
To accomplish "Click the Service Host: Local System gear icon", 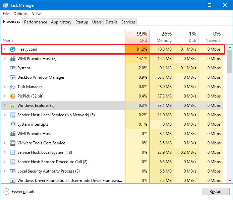I will (x=13, y=152).
